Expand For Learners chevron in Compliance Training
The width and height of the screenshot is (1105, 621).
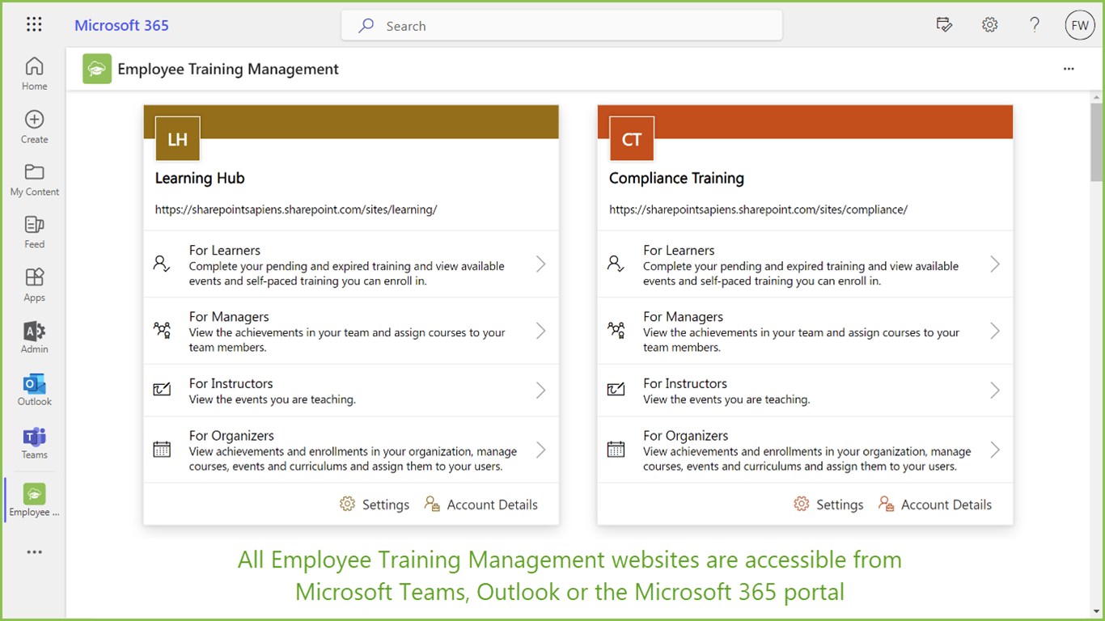coord(995,264)
